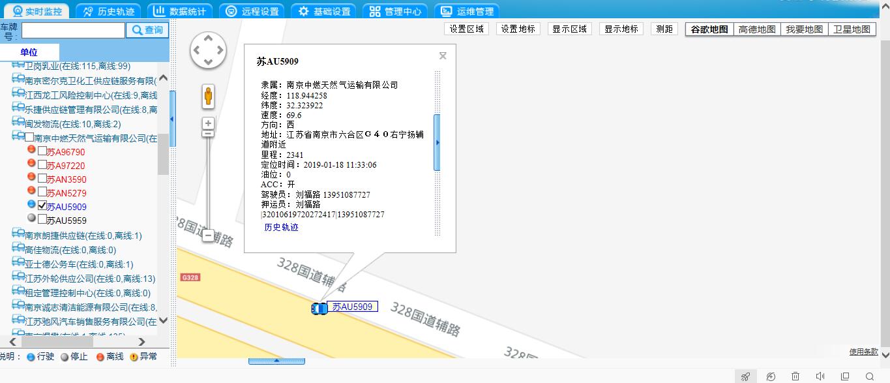Click the rocket icon in bottom bar
The height and width of the screenshot is (383, 890).
745,376
